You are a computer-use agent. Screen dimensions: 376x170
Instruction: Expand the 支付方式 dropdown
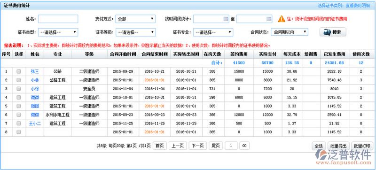(x=135, y=19)
